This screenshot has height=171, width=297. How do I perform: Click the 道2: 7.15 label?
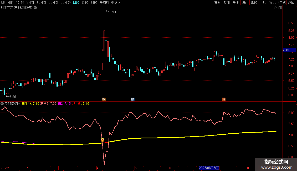click(x=64, y=104)
